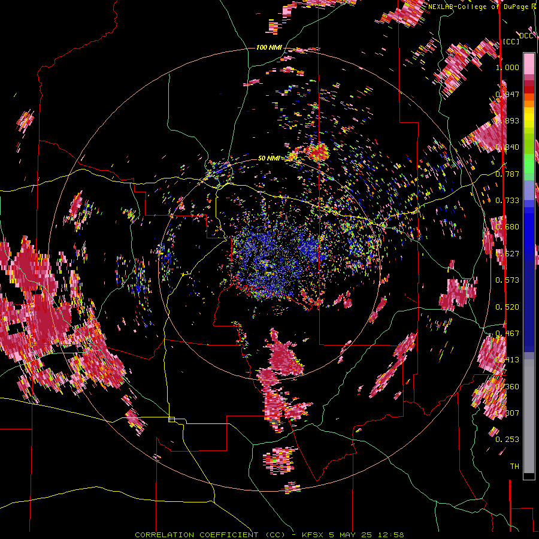
Task: Click the "0.520" scale value
Action: [507, 307]
